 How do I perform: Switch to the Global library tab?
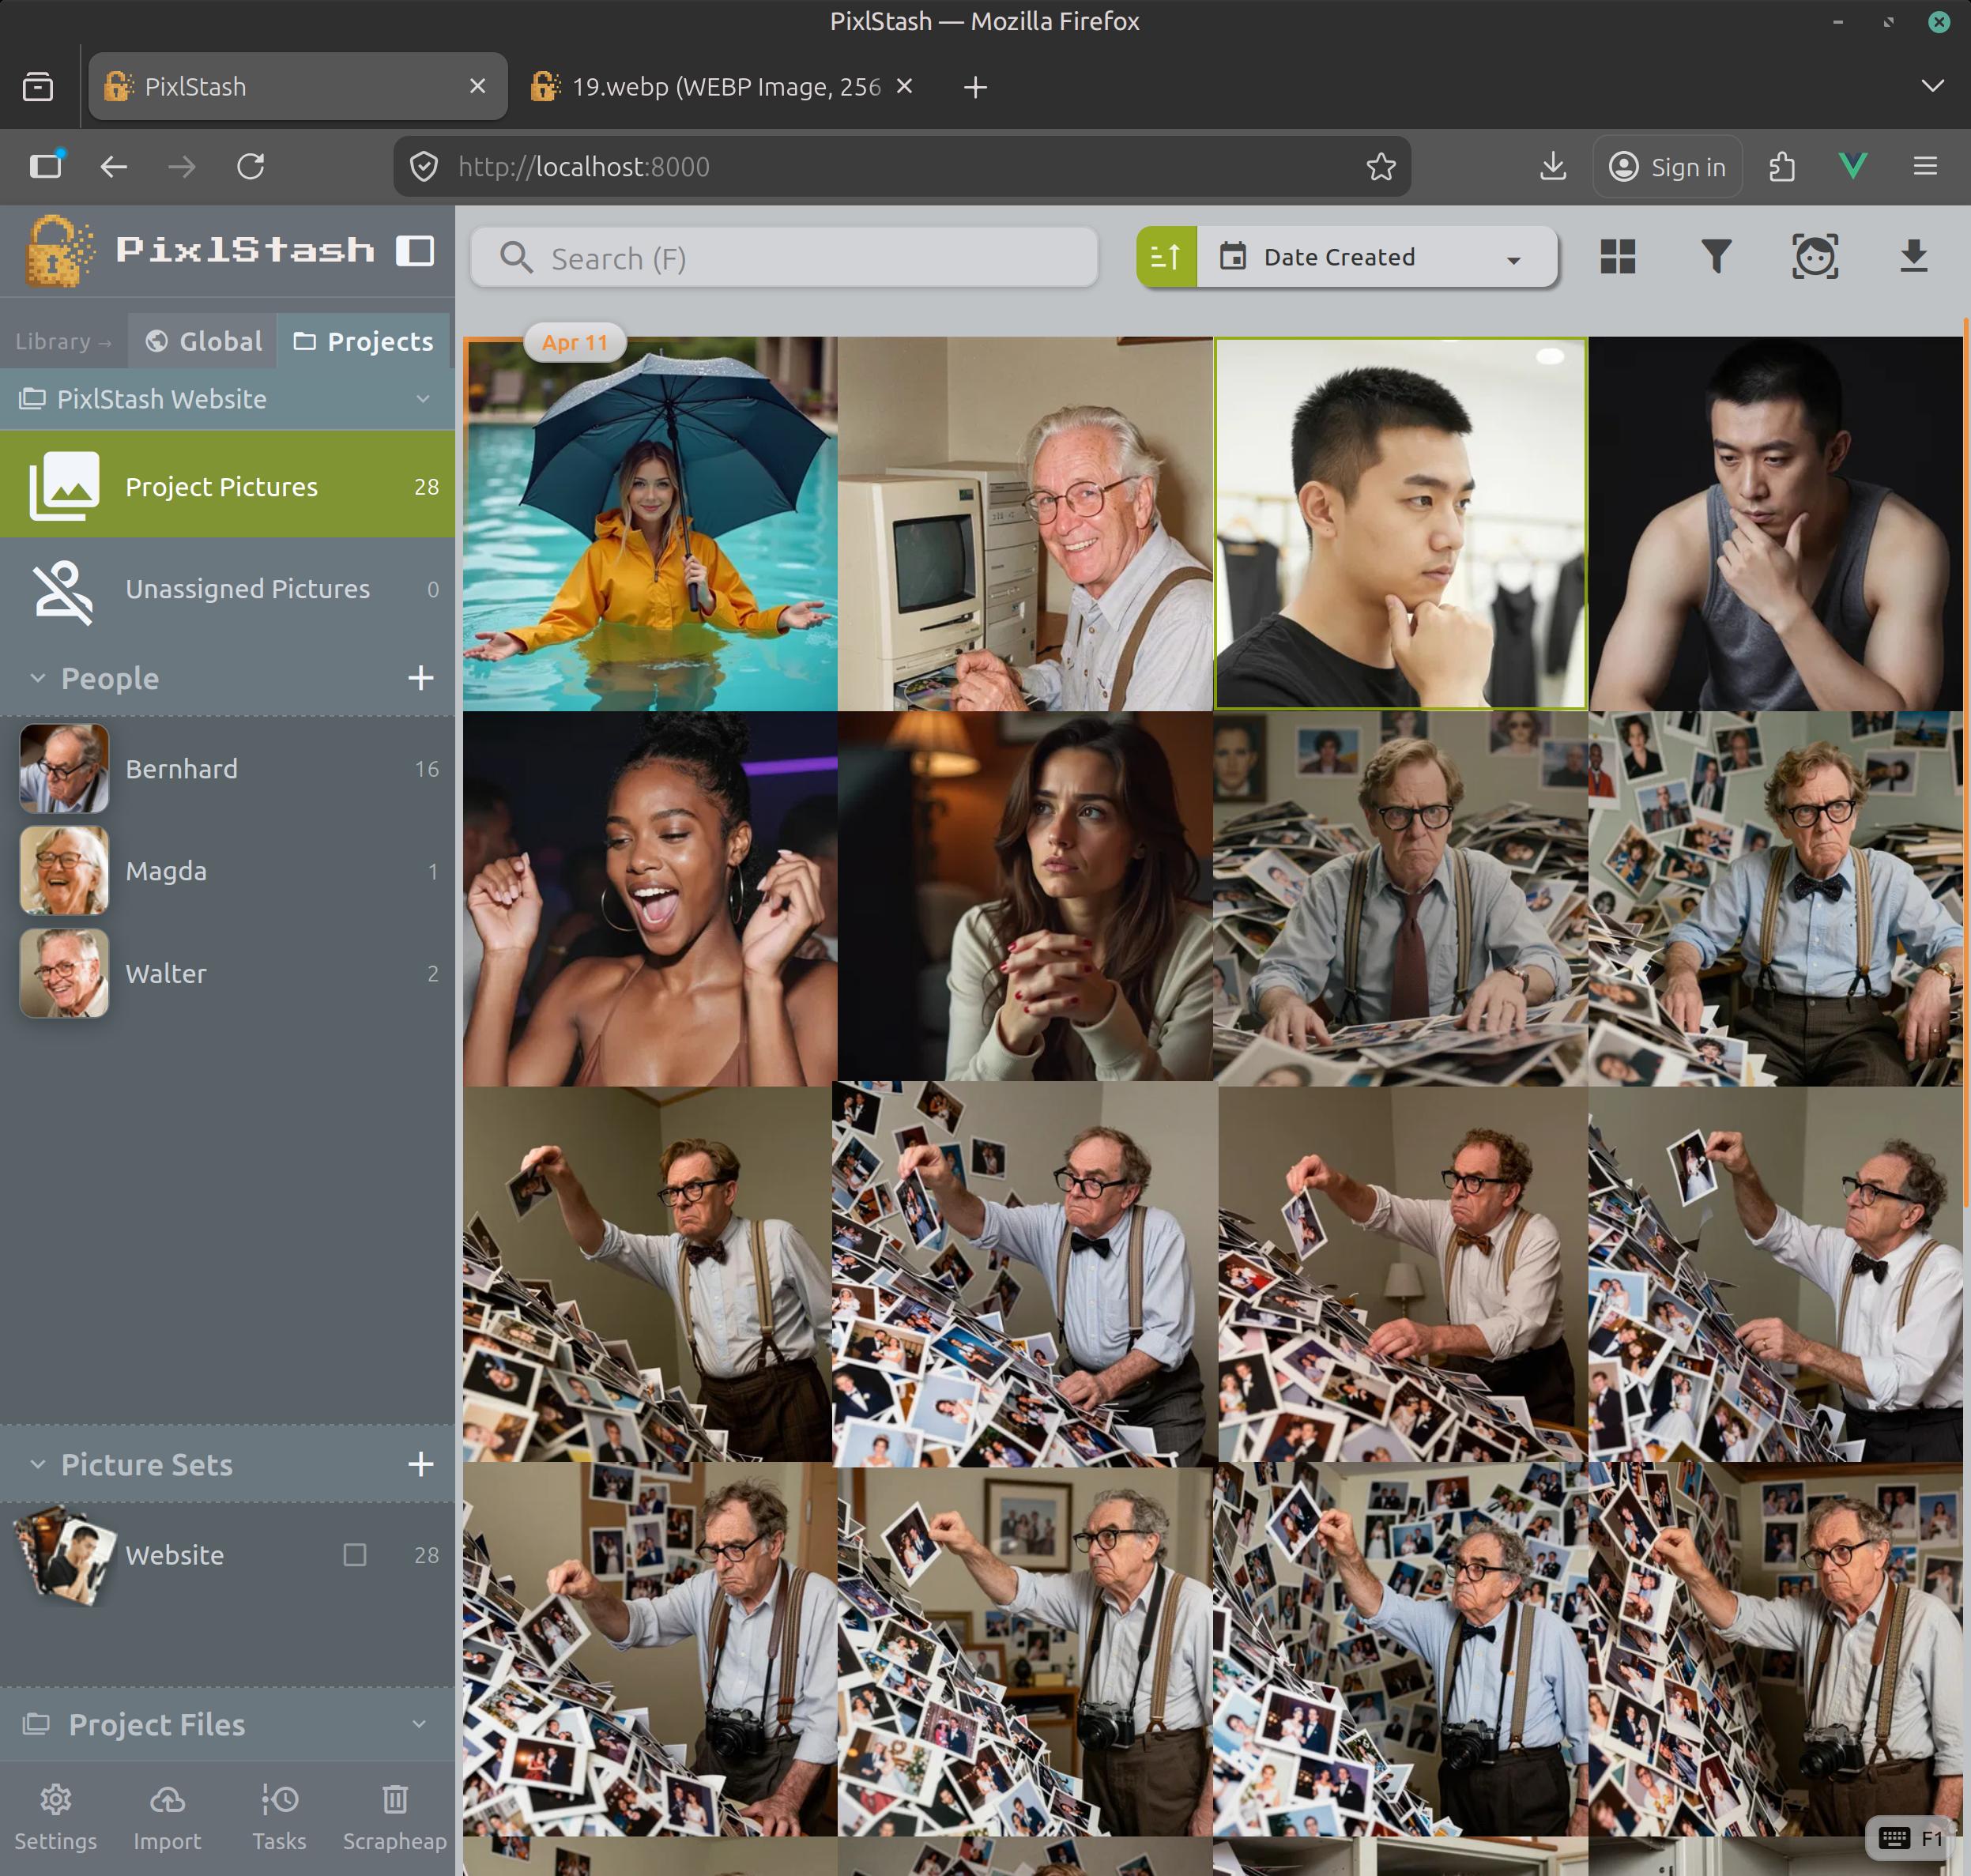coord(204,341)
